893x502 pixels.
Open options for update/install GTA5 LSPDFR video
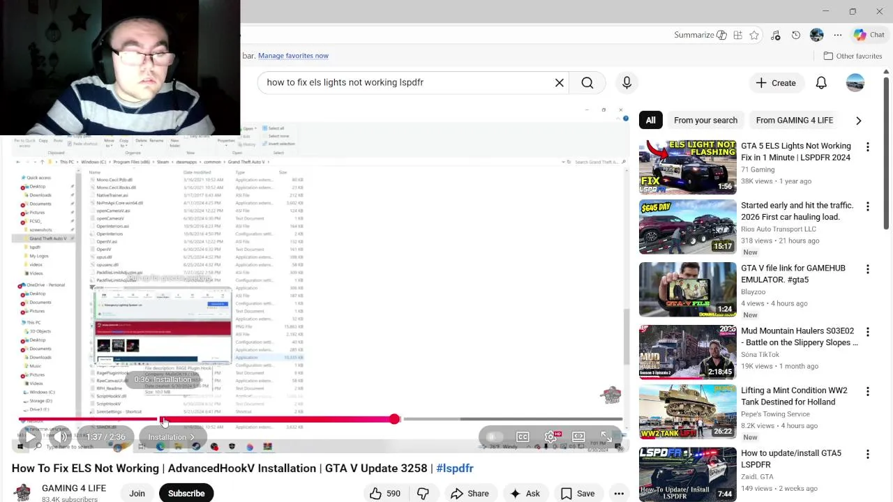pos(867,455)
